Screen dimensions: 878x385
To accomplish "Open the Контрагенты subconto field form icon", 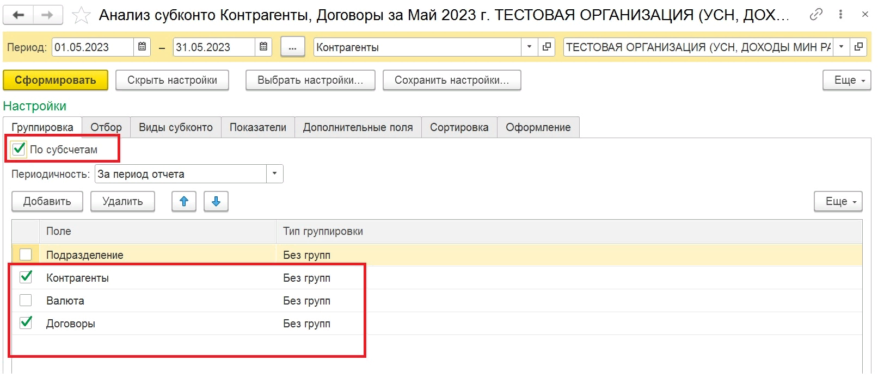I will click(547, 47).
